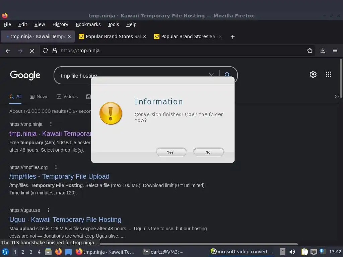Click the show desktop taskbar icon
Image resolution: width=343 pixels, height=257 pixels.
pyautogui.click(x=68, y=252)
